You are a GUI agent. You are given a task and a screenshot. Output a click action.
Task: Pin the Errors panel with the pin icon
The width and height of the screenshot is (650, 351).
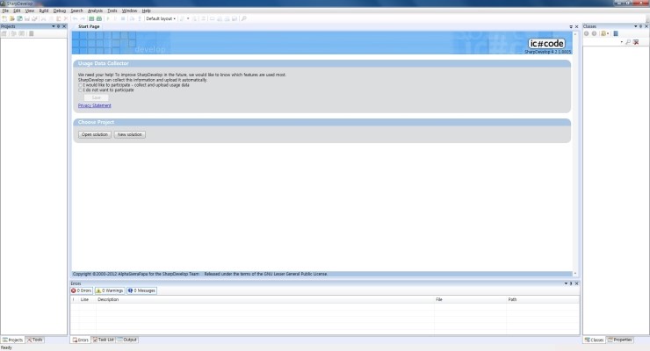point(571,283)
